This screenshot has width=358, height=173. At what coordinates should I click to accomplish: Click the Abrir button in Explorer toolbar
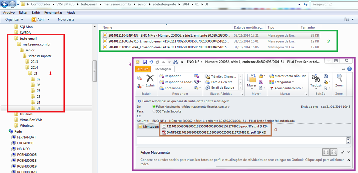click(x=39, y=20)
